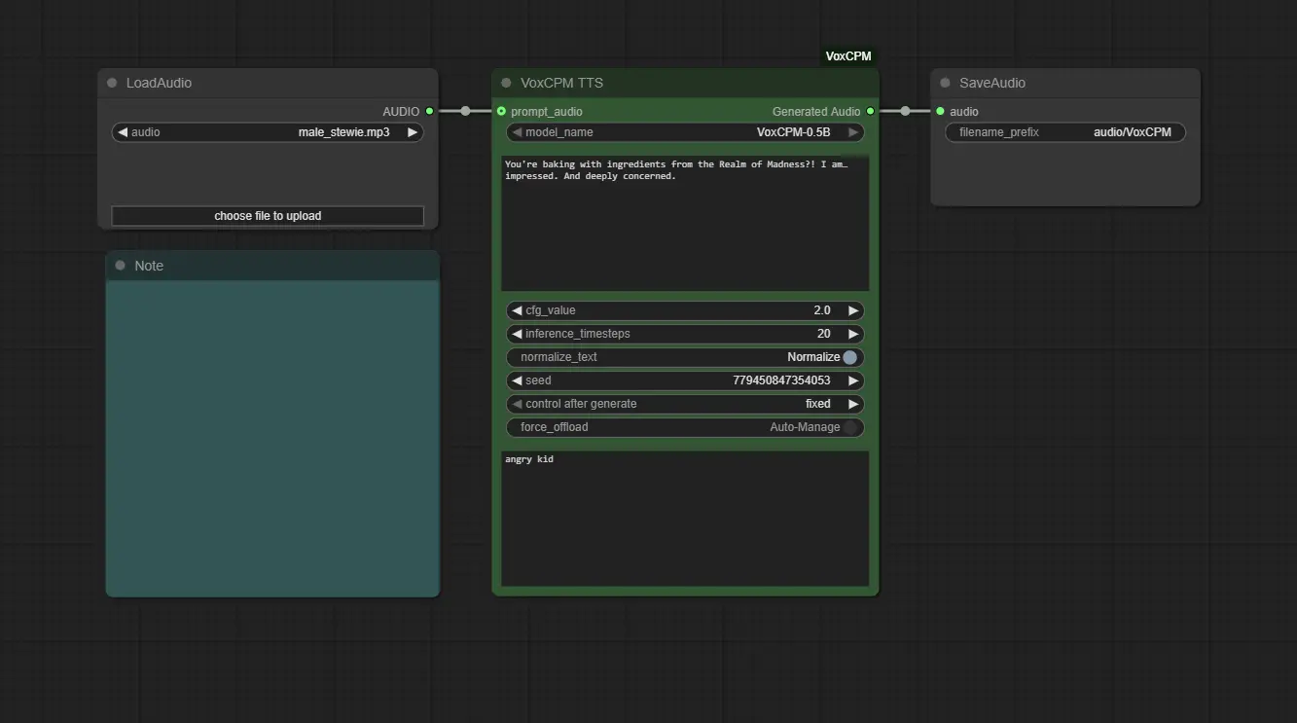Collapse the SaveAudio node via title dot
Screen dimensions: 1297x723
coord(945,83)
